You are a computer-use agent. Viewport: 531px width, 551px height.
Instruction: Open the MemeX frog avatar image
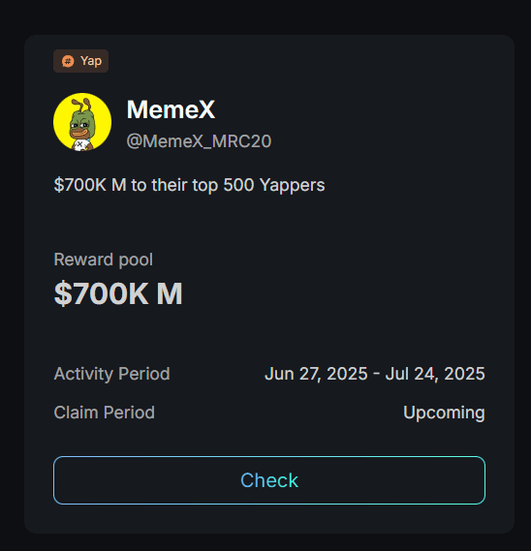pyautogui.click(x=82, y=122)
